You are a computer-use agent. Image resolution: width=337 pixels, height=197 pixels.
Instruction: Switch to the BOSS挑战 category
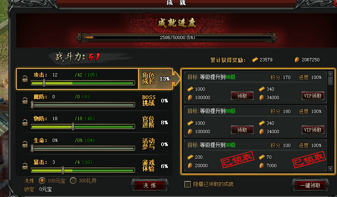155,100
